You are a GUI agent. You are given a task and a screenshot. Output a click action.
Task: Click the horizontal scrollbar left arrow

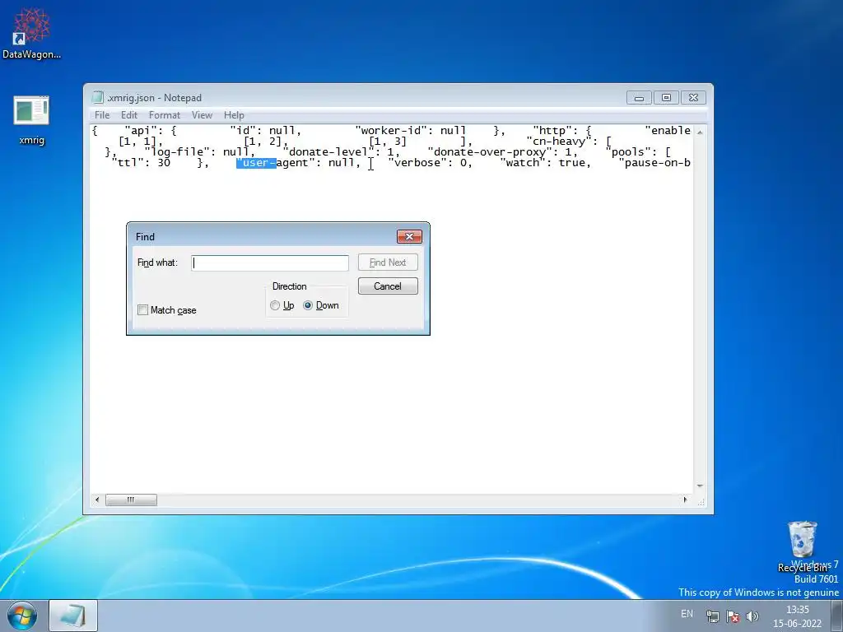97,500
